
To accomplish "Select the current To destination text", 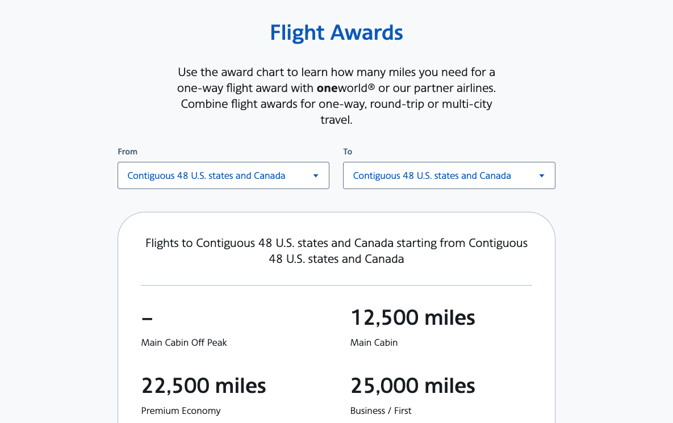I will tap(432, 175).
